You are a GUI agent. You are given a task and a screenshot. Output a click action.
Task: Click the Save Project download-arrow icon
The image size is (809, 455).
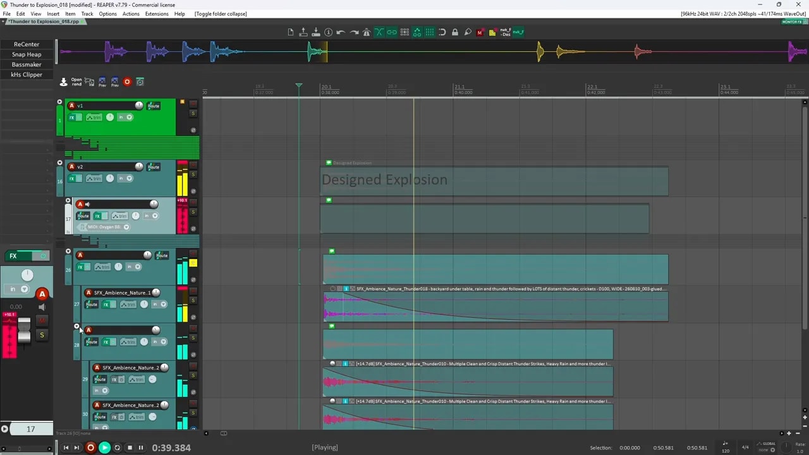point(316,32)
